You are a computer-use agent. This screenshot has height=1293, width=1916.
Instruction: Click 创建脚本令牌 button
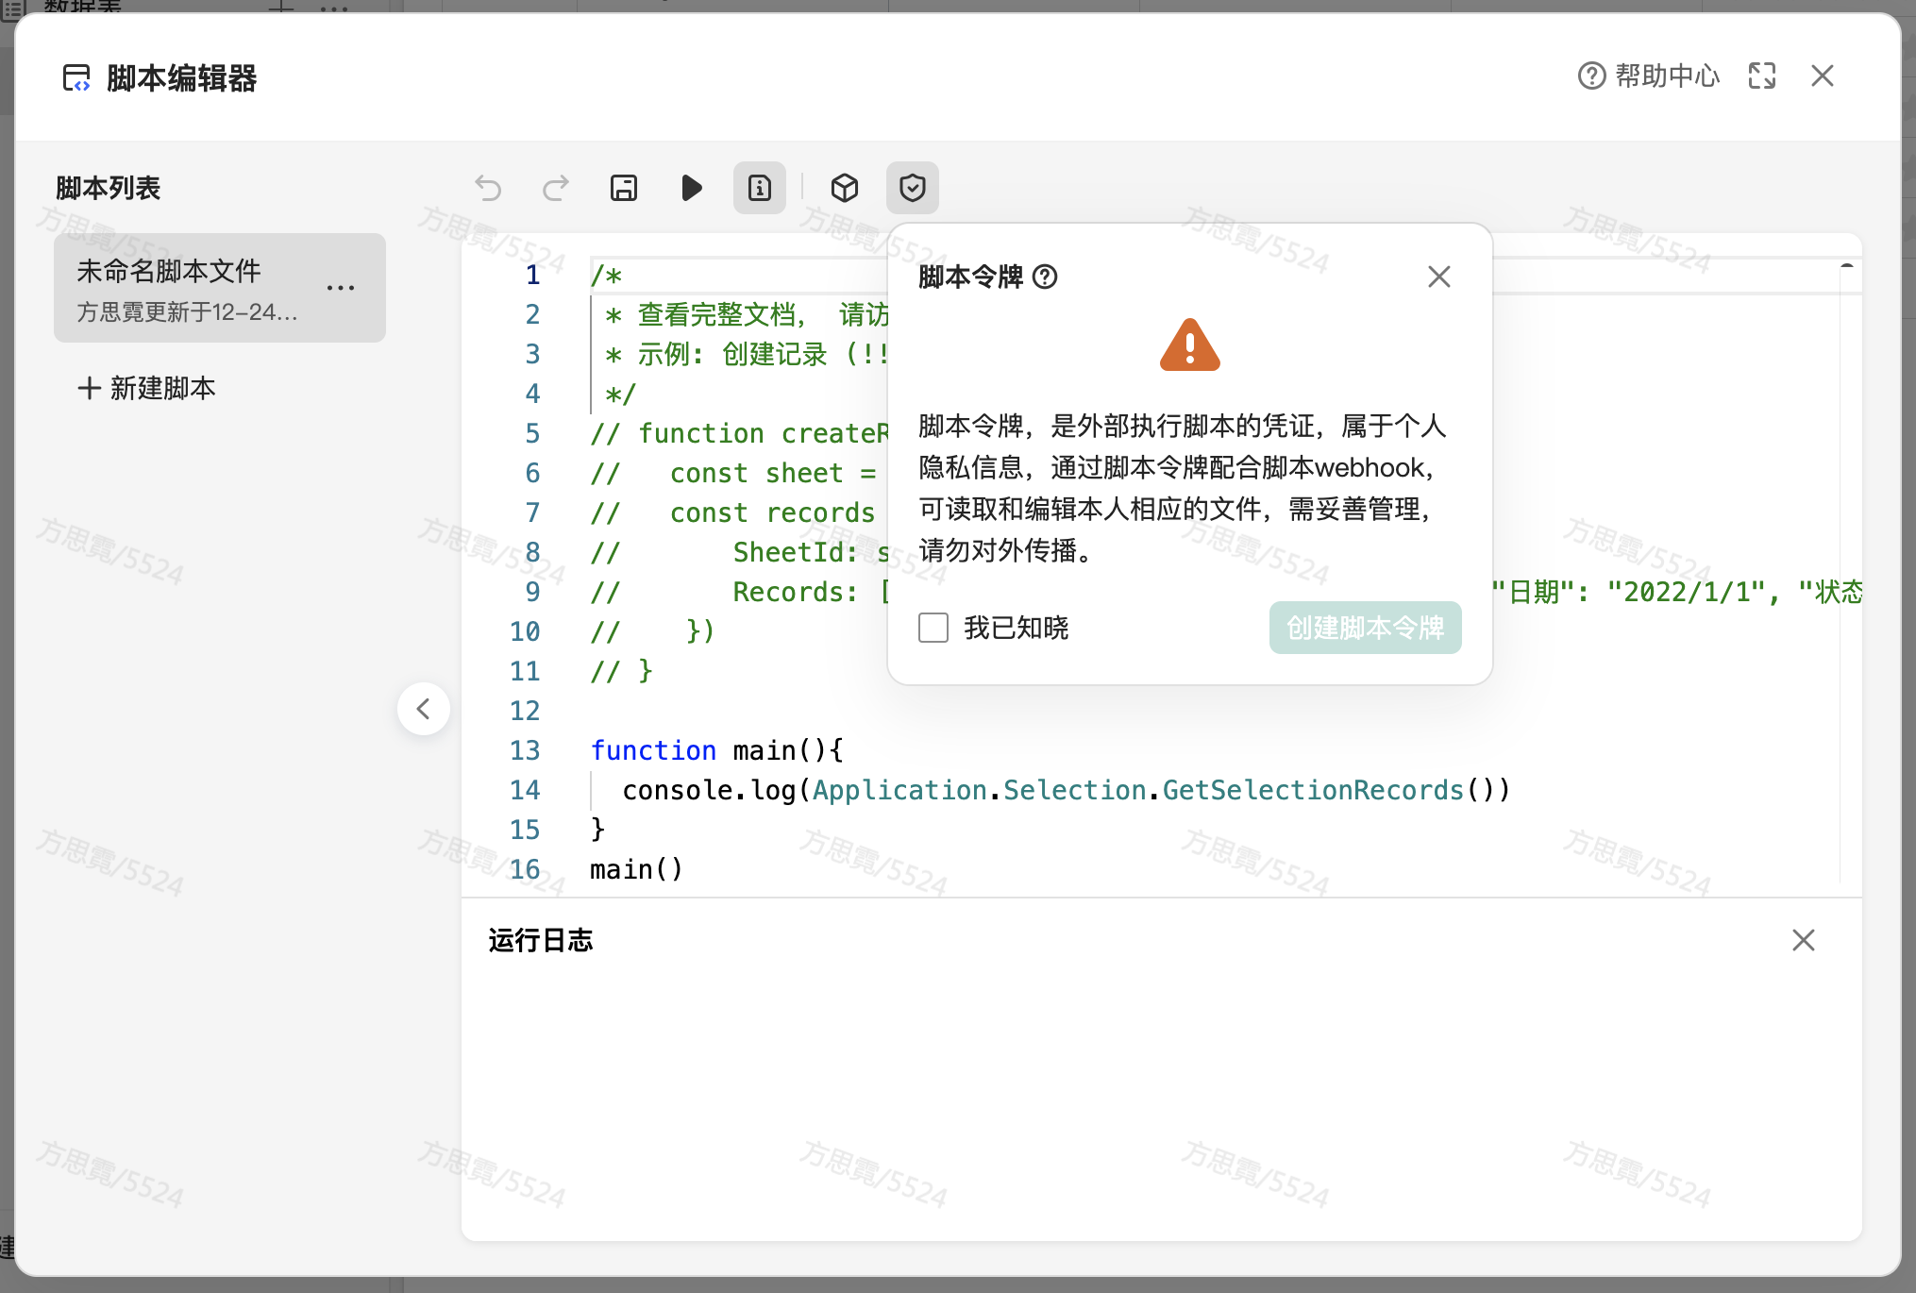1365,628
